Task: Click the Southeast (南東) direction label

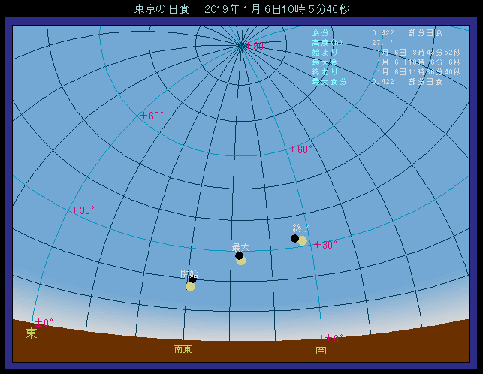Action: click(x=183, y=349)
